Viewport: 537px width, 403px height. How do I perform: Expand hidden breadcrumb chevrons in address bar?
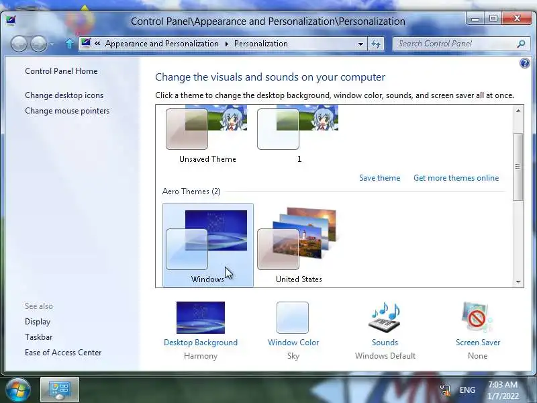click(x=97, y=44)
